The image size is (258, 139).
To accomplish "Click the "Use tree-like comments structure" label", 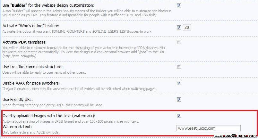I will click(32, 67).
